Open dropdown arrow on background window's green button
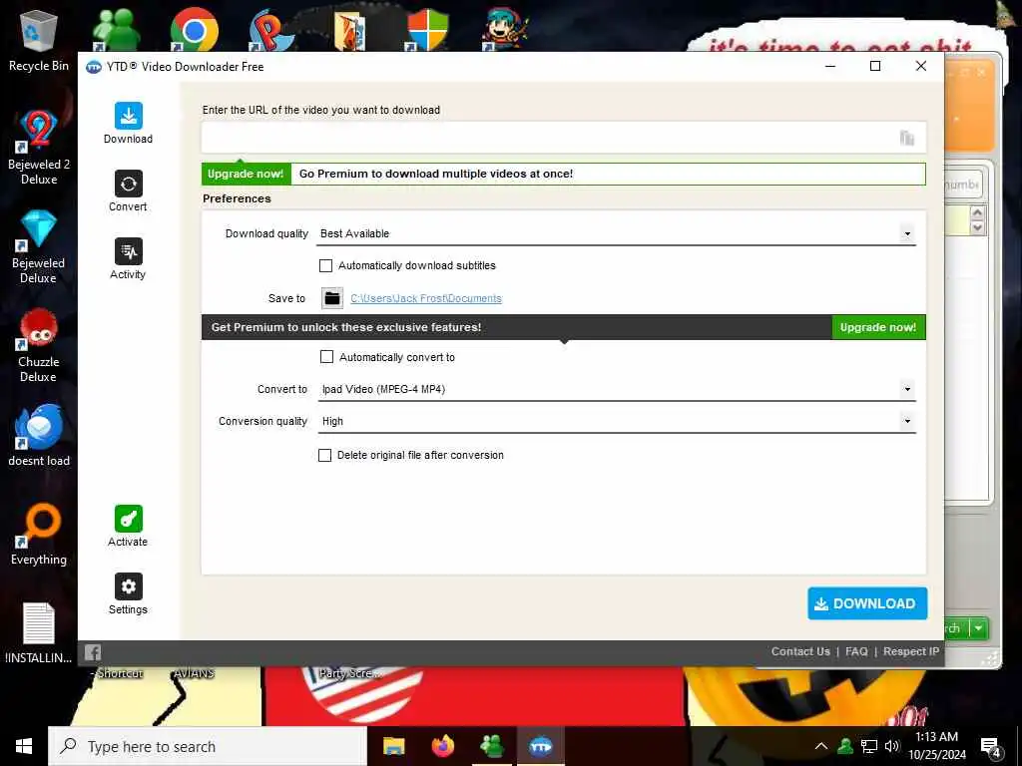This screenshot has width=1022, height=766. [978, 628]
